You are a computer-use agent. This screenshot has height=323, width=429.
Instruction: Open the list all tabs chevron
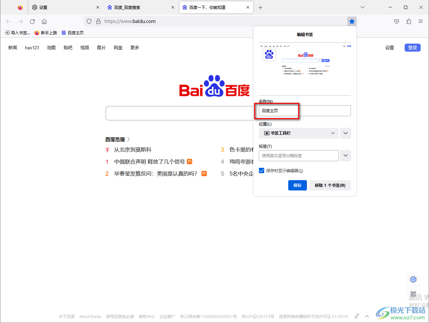(363, 7)
